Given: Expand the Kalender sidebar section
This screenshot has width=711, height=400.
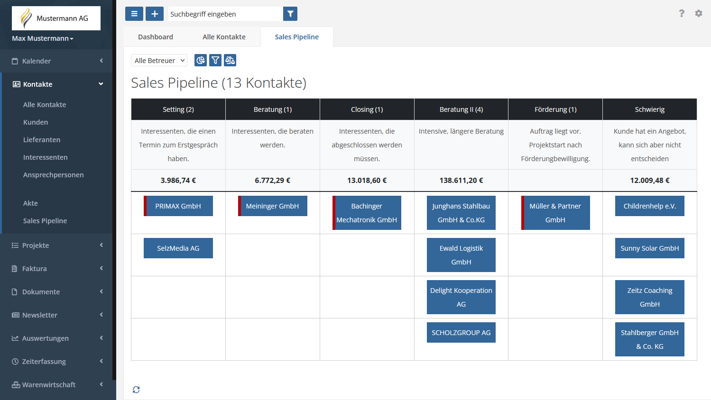Looking at the screenshot, I should click(56, 61).
